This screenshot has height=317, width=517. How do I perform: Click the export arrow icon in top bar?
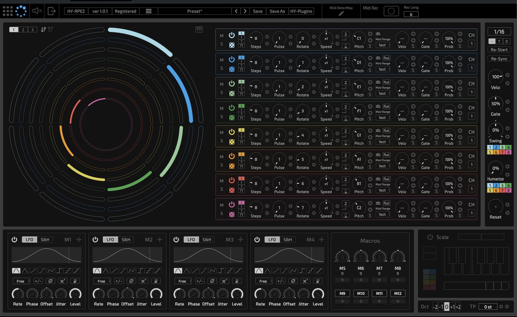[x=52, y=11]
